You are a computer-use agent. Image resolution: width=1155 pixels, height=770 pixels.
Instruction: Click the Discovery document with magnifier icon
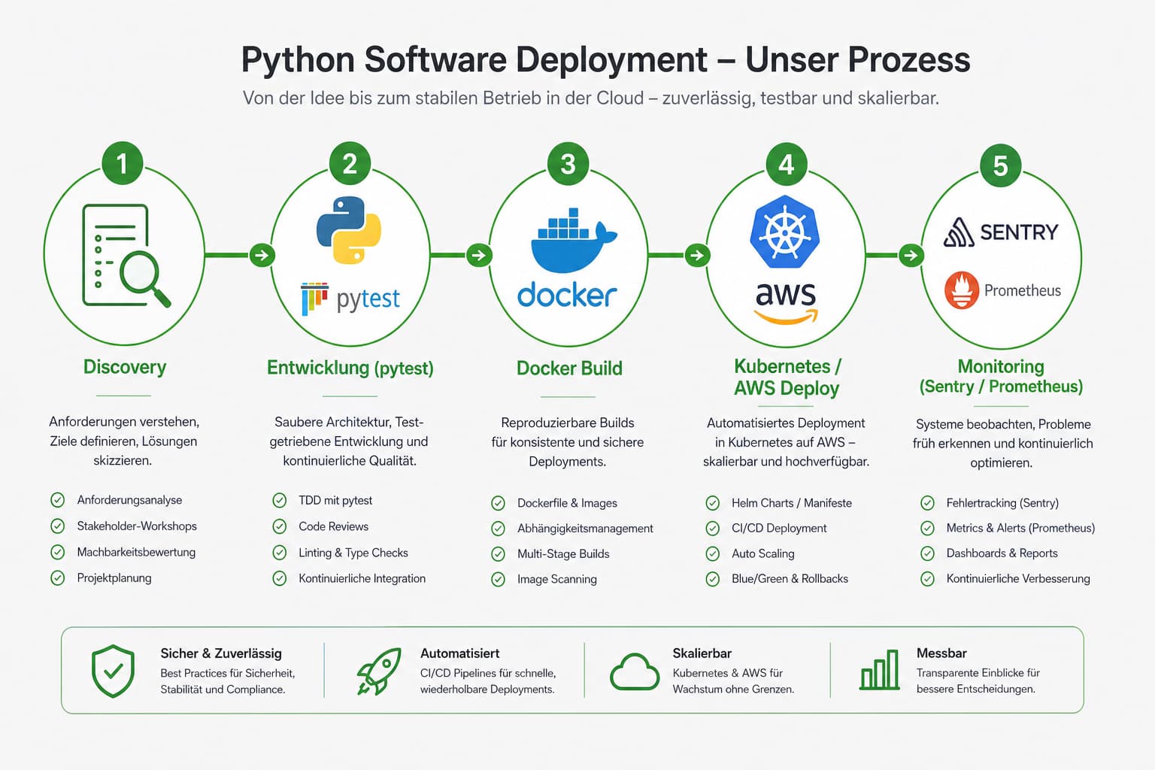point(126,256)
